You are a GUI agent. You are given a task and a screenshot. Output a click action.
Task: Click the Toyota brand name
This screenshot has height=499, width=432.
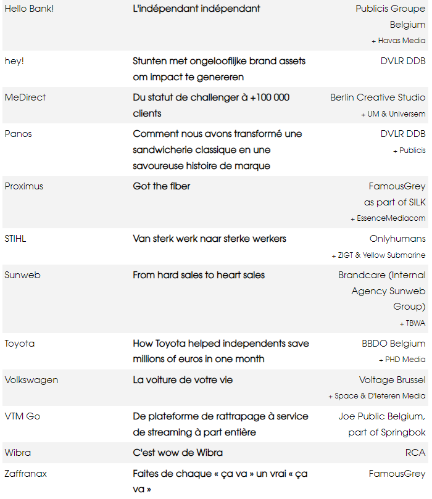click(20, 344)
